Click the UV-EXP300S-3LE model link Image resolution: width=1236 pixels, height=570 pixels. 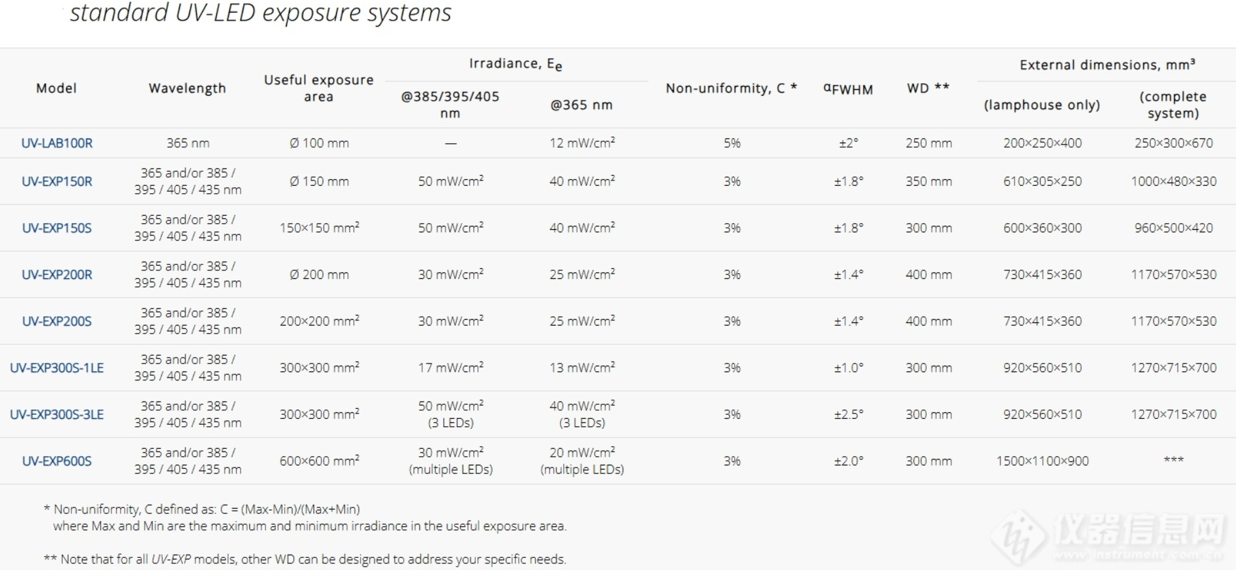click(x=57, y=414)
